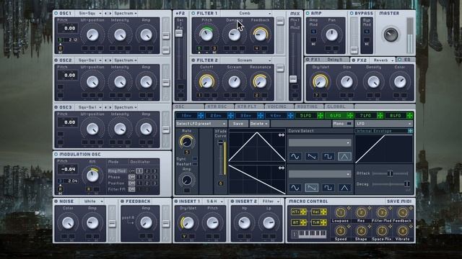Click the 5 LFO green modulation handle
Viewport: 462px width, 259px height.
click(321, 116)
